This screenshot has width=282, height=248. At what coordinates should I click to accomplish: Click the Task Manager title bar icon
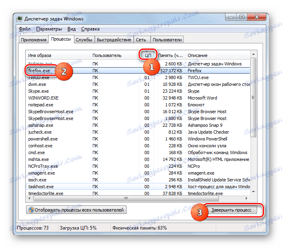[x=19, y=19]
